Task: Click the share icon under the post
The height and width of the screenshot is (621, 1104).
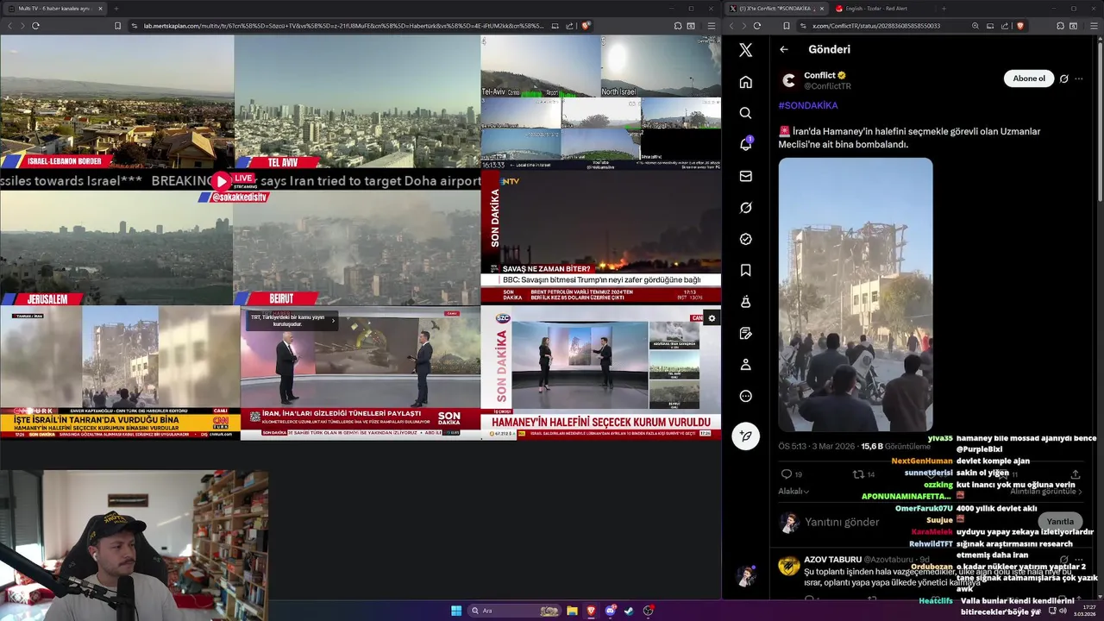Action: pyautogui.click(x=1075, y=474)
